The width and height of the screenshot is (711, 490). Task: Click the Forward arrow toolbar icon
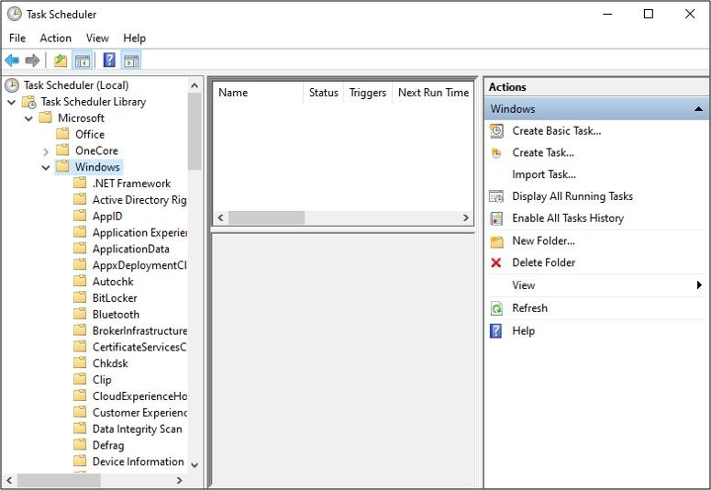pyautogui.click(x=32, y=60)
